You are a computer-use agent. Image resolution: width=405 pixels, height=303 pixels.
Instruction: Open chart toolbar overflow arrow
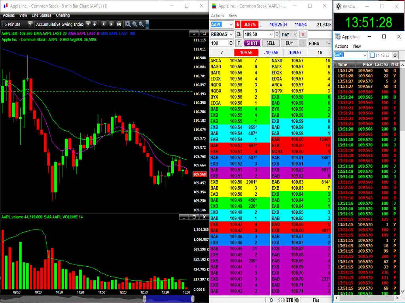(x=147, y=25)
